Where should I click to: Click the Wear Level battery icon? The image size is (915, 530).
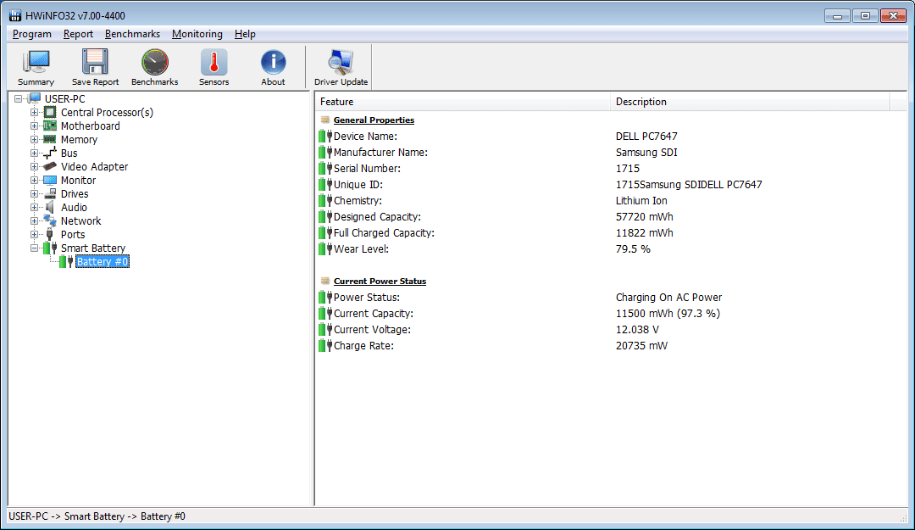click(325, 249)
